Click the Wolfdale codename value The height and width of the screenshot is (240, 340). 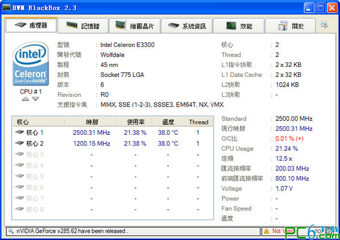[112, 55]
